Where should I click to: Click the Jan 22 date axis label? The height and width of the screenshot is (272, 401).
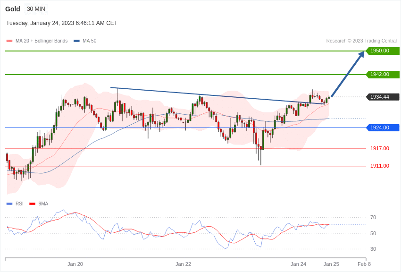click(183, 264)
